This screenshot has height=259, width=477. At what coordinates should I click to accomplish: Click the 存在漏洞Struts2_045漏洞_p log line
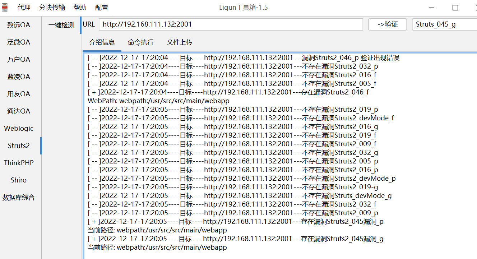pyautogui.click(x=236, y=222)
